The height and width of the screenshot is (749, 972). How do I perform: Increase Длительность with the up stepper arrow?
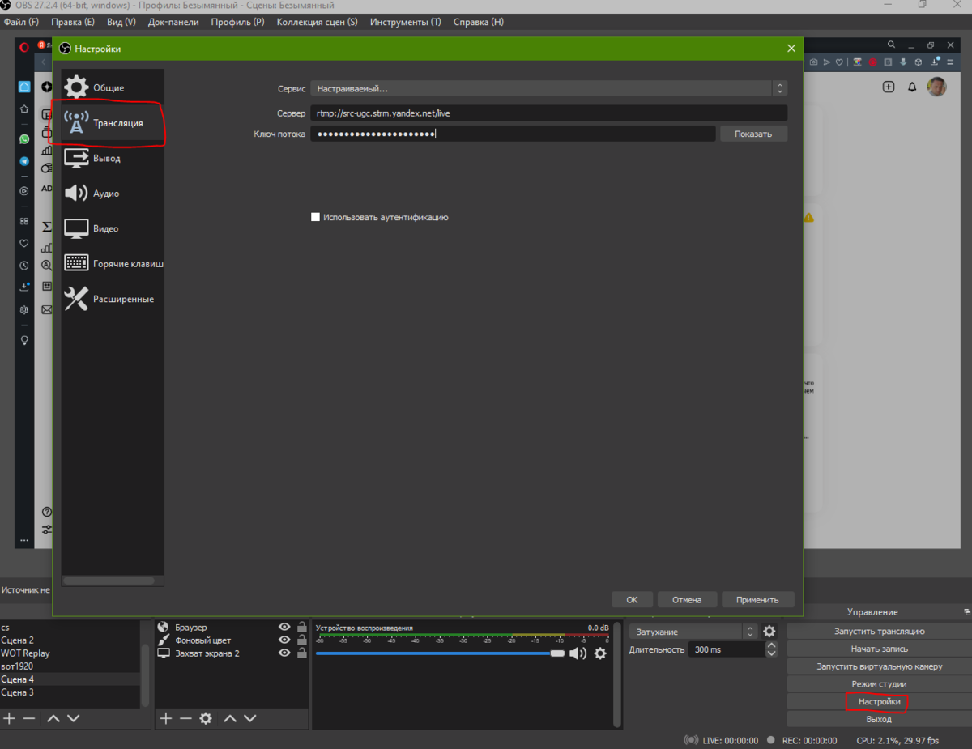coord(770,645)
